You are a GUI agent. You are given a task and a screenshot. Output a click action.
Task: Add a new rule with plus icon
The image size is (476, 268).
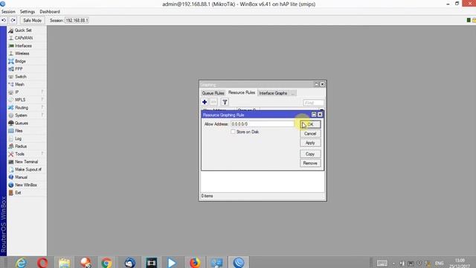(x=205, y=102)
